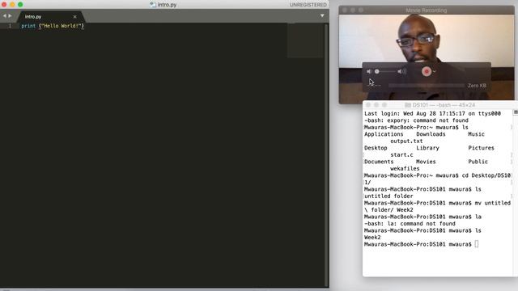Click the Sublime Text vertical scrollbar
Viewport: 518px width, 291px height.
click(x=326, y=154)
